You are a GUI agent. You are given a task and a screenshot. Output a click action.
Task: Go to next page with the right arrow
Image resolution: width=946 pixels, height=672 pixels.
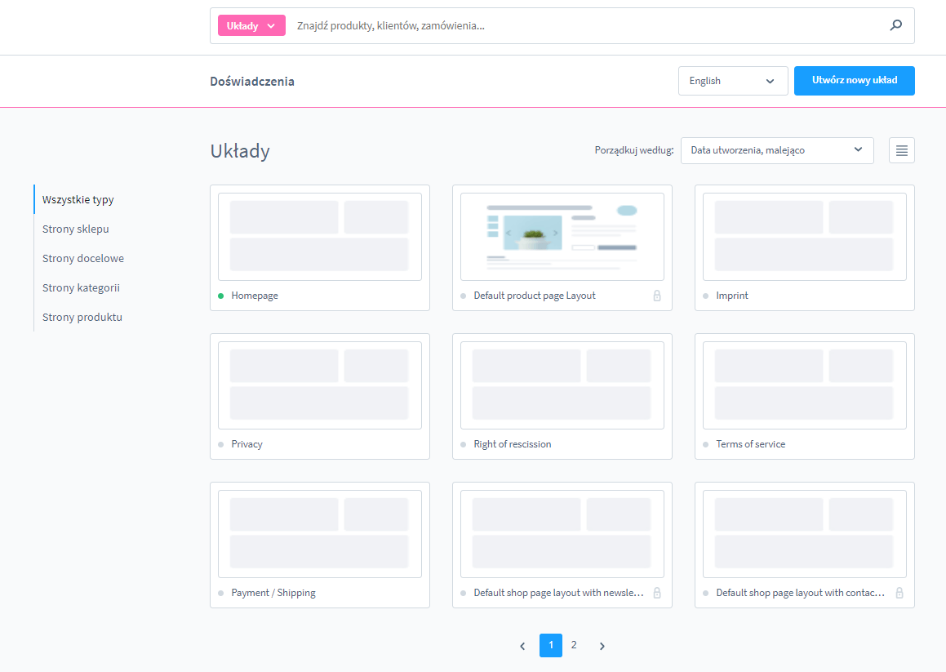(602, 645)
